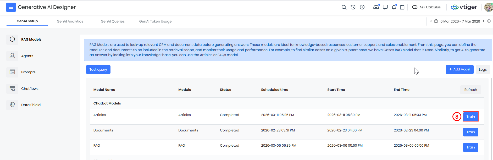This screenshot has height=160, width=493.
Task: Click the quick create plus icon
Action: tap(362, 7)
